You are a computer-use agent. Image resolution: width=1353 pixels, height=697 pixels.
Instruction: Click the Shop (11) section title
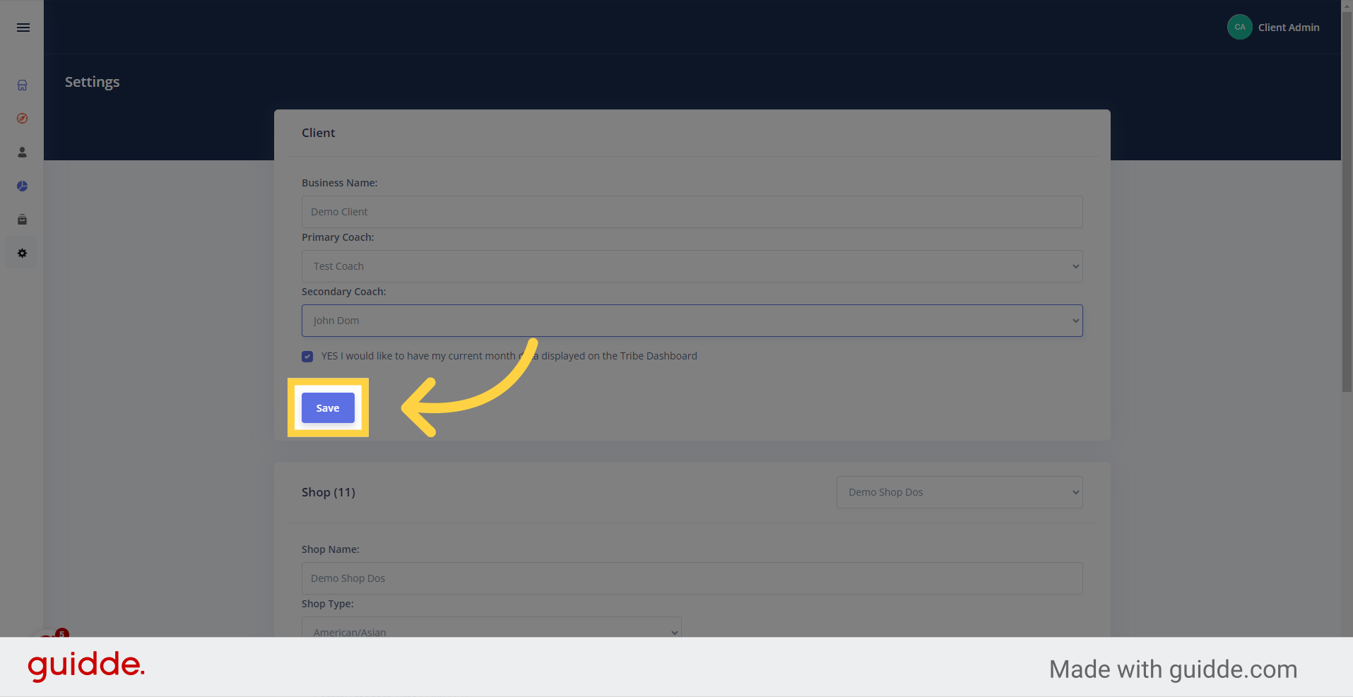[329, 492]
